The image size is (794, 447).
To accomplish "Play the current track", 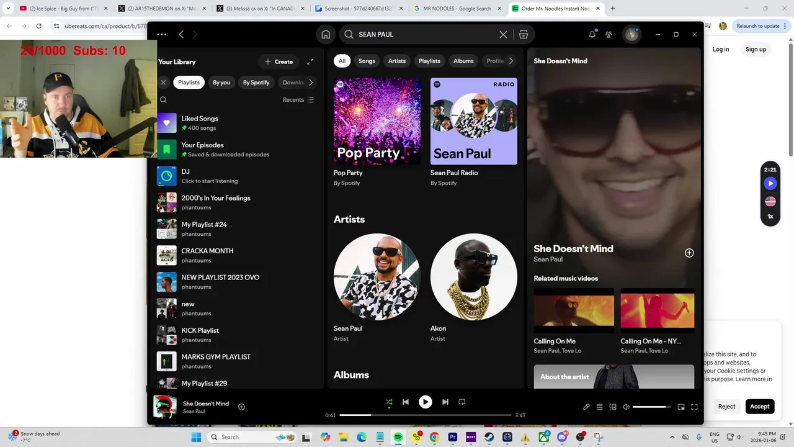I will 425,402.
